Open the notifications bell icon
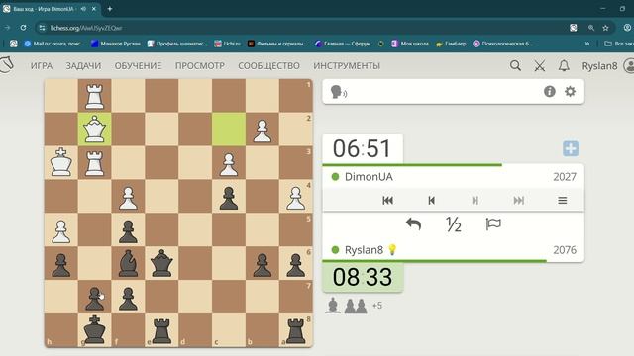The image size is (634, 356). pos(564,66)
